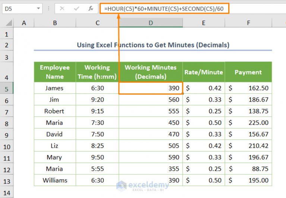
Task: Select the payment cell '138.75'
Action: (x=248, y=111)
